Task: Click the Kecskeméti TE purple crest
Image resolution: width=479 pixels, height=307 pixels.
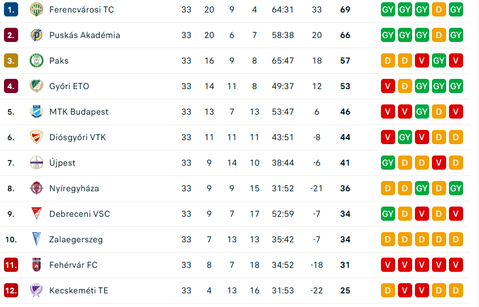Action: (x=36, y=291)
